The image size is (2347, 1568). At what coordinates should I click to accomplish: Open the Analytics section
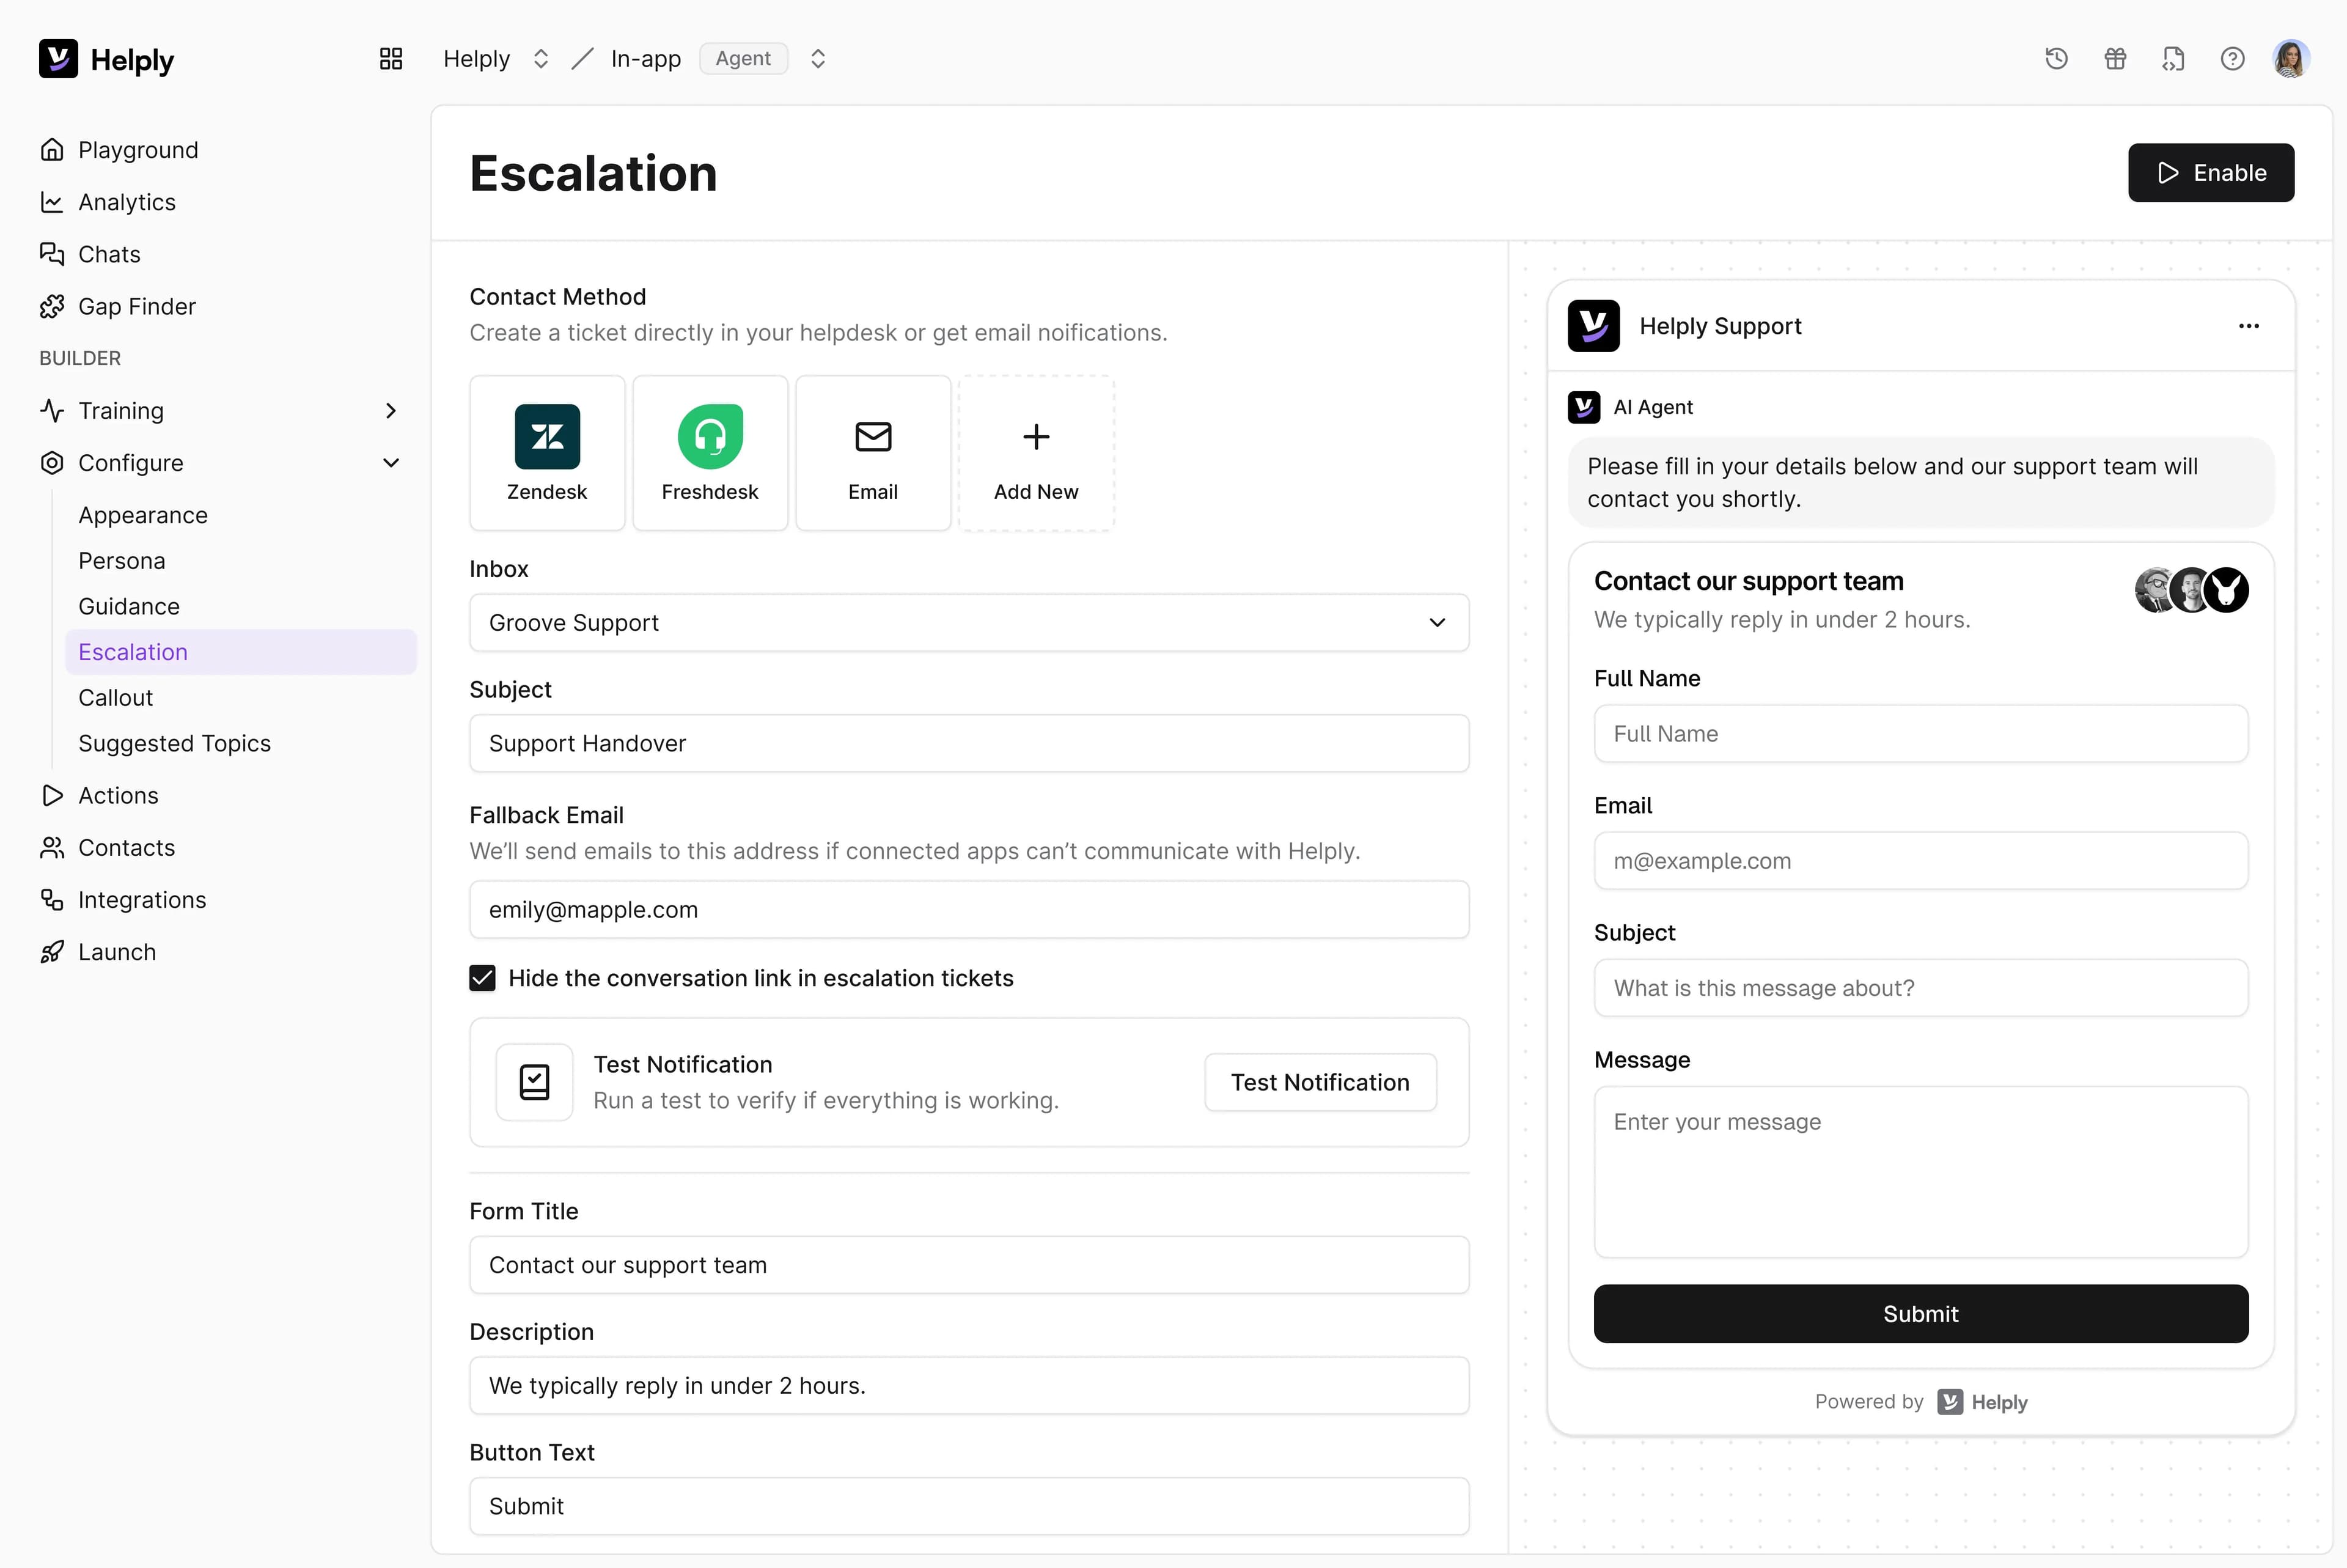point(127,202)
